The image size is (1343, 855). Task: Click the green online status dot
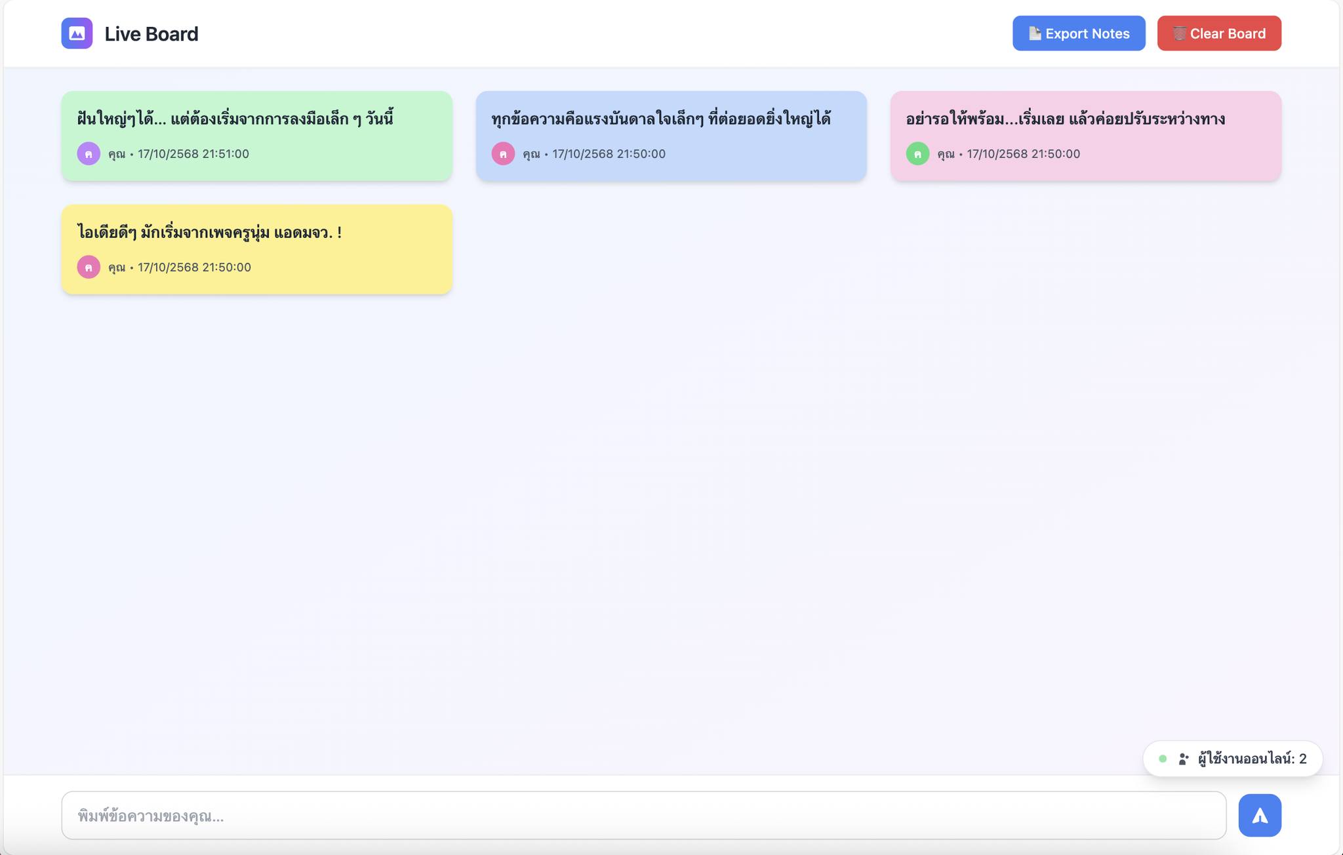tap(1163, 759)
